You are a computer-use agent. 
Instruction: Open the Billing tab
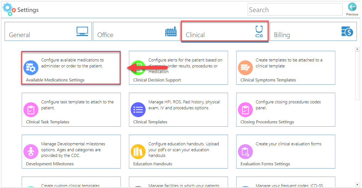[x=313, y=31]
